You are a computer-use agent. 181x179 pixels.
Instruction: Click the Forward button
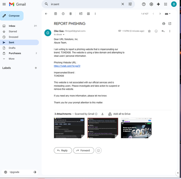tap(84, 150)
